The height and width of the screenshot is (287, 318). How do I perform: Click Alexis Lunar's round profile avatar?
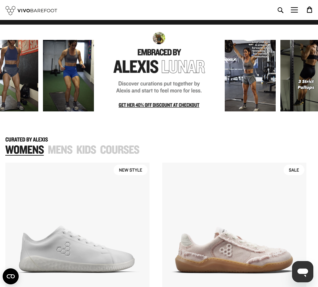click(159, 38)
